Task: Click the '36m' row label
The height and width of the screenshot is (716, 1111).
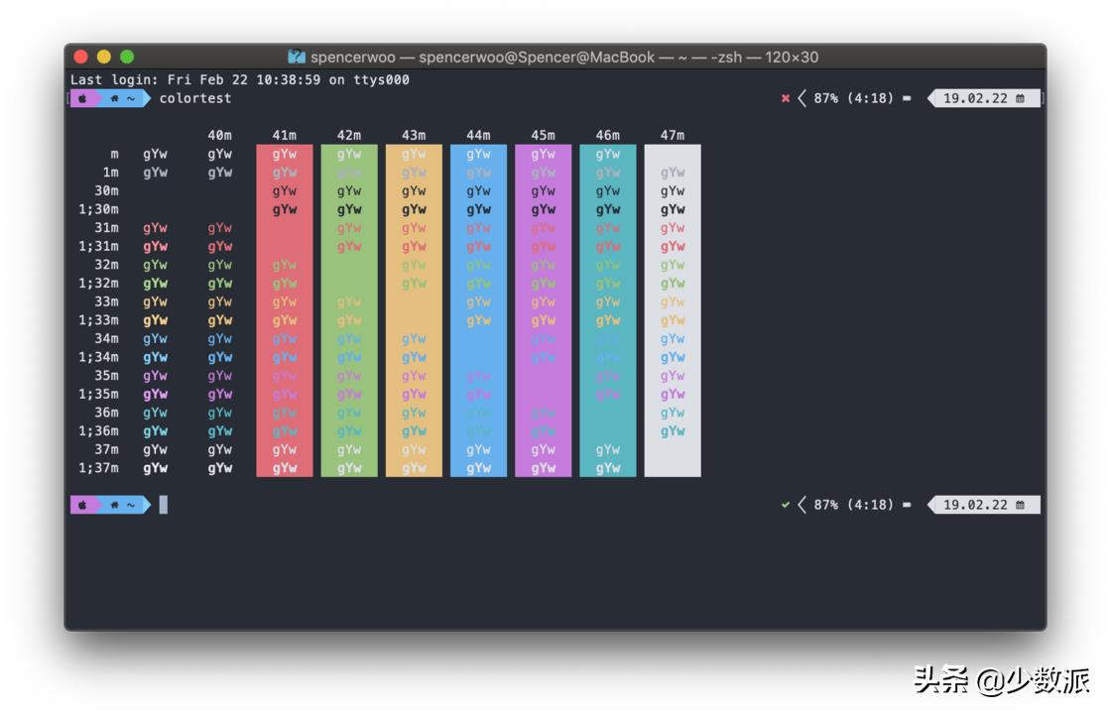Action: [x=106, y=413]
